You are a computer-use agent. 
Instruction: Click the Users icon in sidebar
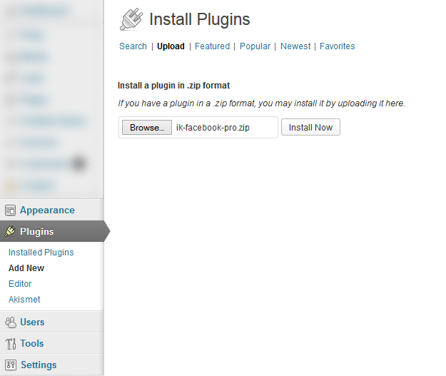[x=11, y=322]
